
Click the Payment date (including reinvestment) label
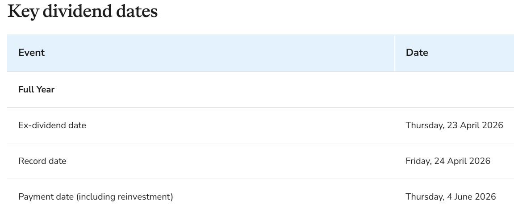95,197
